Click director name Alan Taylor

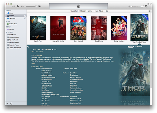[x=74, y=69]
